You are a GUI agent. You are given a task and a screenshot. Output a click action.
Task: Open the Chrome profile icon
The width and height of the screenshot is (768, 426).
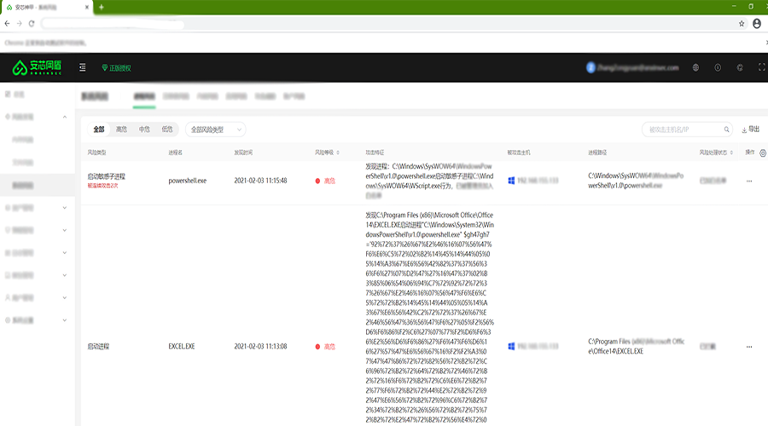[757, 24]
